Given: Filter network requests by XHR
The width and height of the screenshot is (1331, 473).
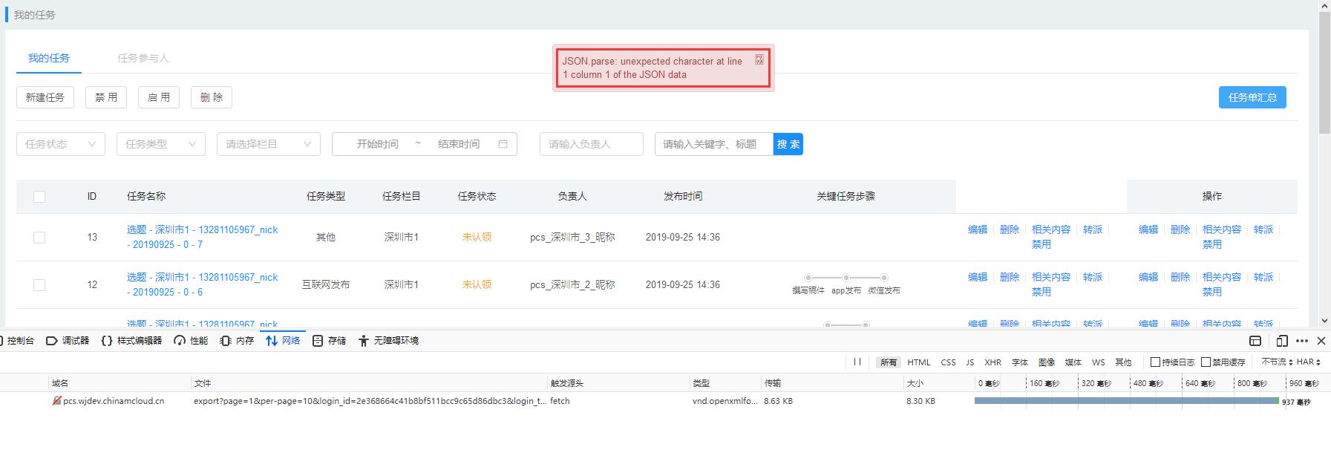Looking at the screenshot, I should 992,362.
